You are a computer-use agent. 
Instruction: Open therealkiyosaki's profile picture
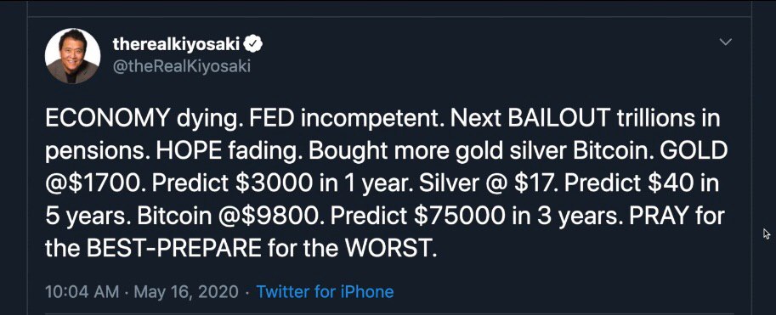point(72,55)
